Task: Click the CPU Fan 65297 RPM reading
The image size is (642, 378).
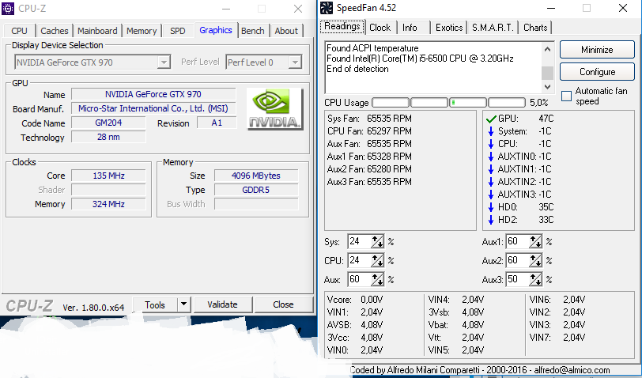Action: [x=369, y=131]
